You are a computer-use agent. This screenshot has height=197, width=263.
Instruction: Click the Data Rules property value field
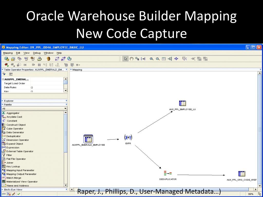46,87
